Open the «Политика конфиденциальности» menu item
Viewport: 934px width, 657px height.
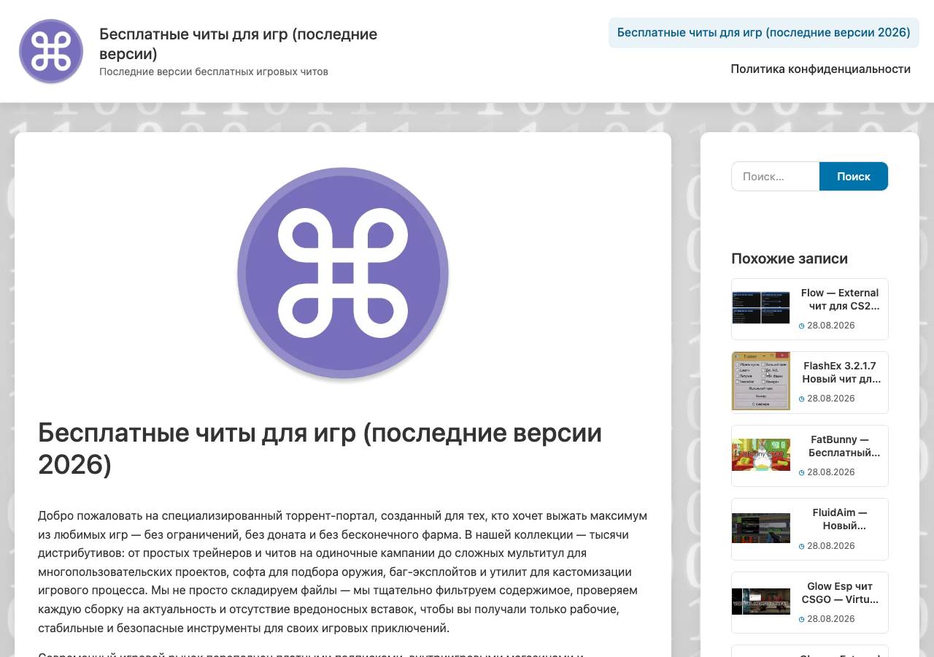pyautogui.click(x=821, y=69)
